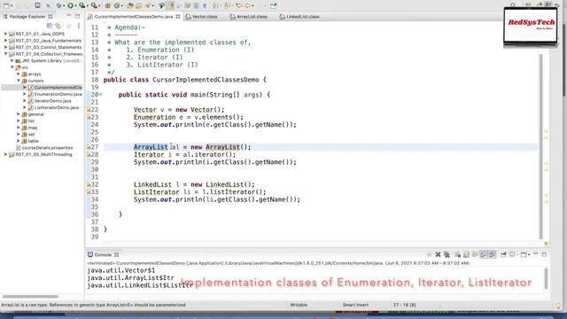Open the New Console View dropdown
567x319 pixels.
(529, 255)
